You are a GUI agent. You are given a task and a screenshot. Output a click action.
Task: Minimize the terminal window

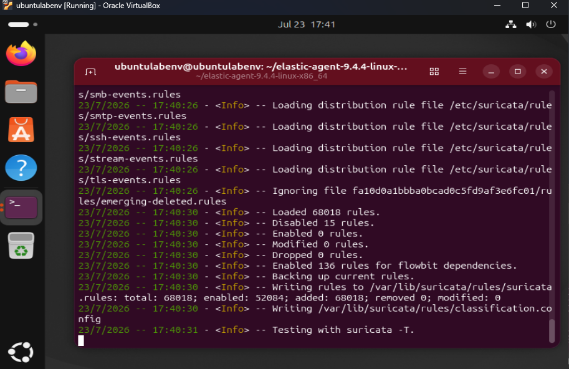pyautogui.click(x=491, y=72)
